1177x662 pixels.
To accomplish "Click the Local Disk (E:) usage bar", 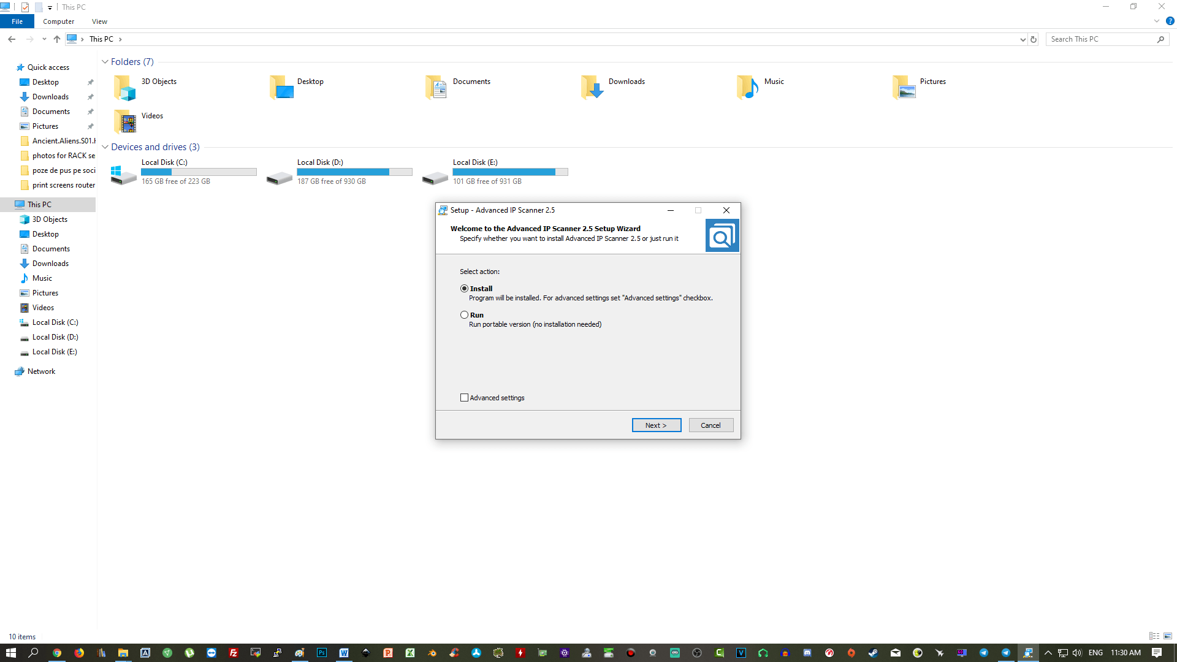I will click(510, 172).
